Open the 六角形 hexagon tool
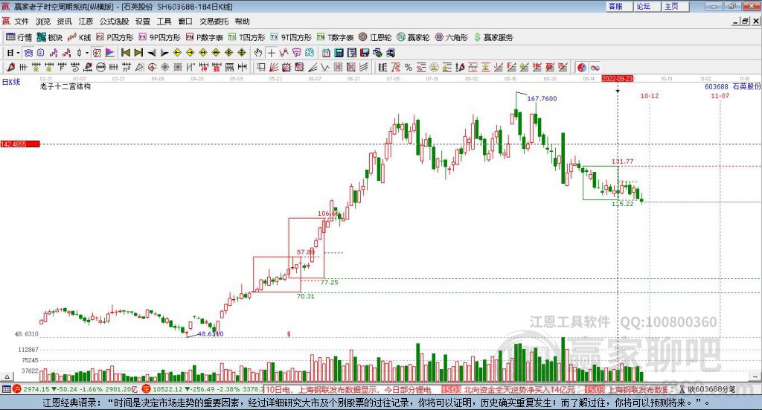Screen dimensions: 762x410 tap(452, 37)
